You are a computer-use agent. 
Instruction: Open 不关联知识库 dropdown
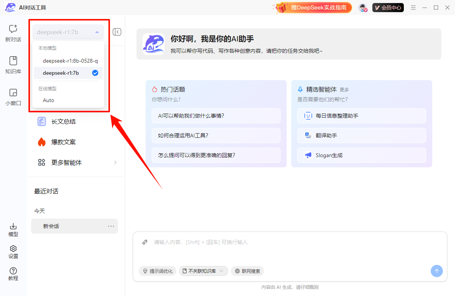[204, 271]
